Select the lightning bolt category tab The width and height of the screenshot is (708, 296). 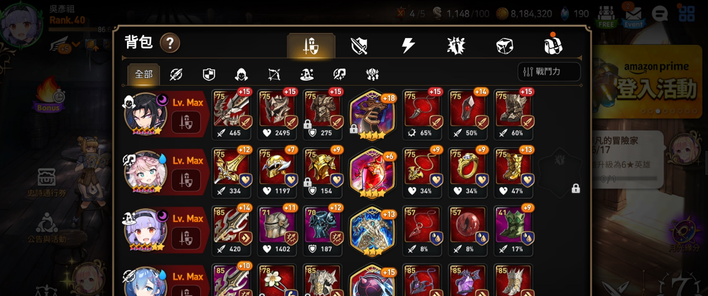tap(408, 45)
